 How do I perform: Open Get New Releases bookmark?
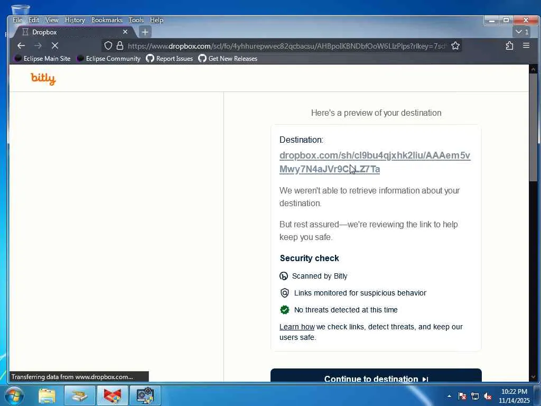[x=228, y=59]
